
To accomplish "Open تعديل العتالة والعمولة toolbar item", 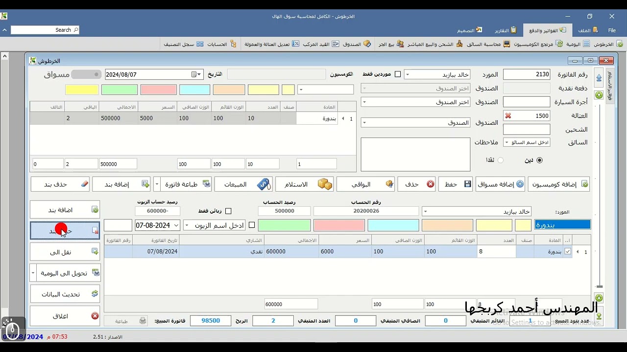I will click(271, 44).
